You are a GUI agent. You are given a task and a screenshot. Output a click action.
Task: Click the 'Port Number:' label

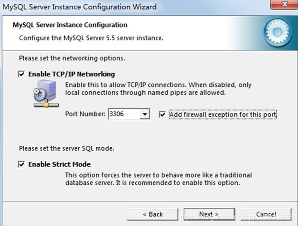coord(85,114)
